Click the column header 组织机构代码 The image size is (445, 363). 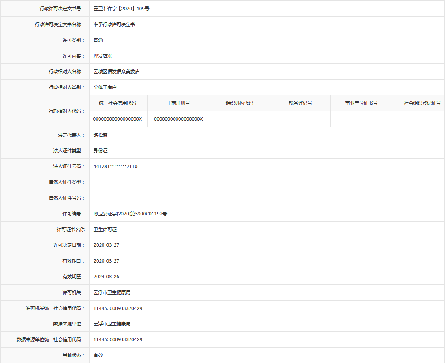point(239,103)
